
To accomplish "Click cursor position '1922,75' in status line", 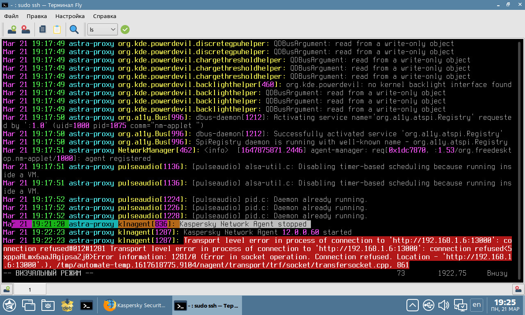I will (x=452, y=273).
